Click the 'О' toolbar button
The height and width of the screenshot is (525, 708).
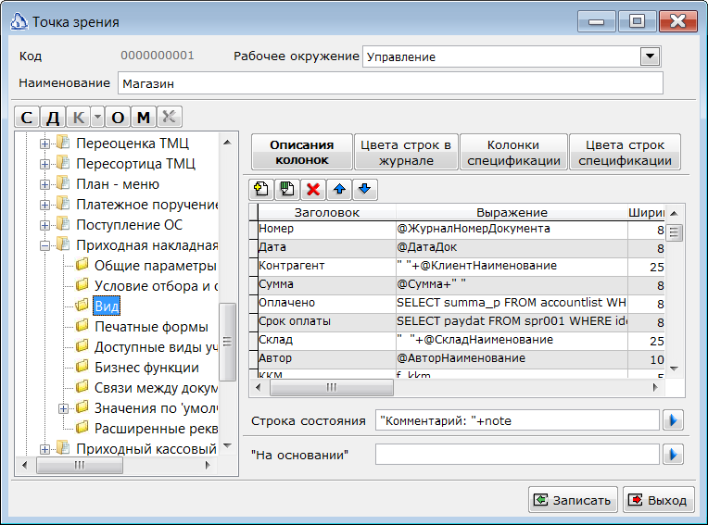[x=118, y=118]
